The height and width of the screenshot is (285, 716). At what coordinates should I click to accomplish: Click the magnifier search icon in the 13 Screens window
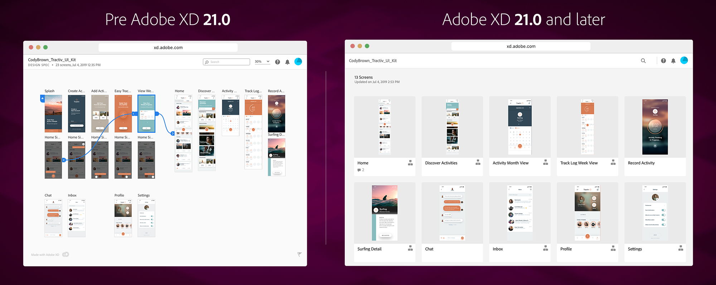pos(643,61)
